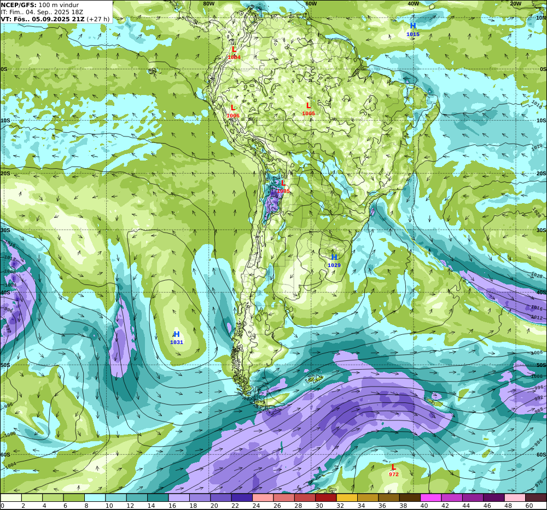Click the legend value 10

point(109,506)
